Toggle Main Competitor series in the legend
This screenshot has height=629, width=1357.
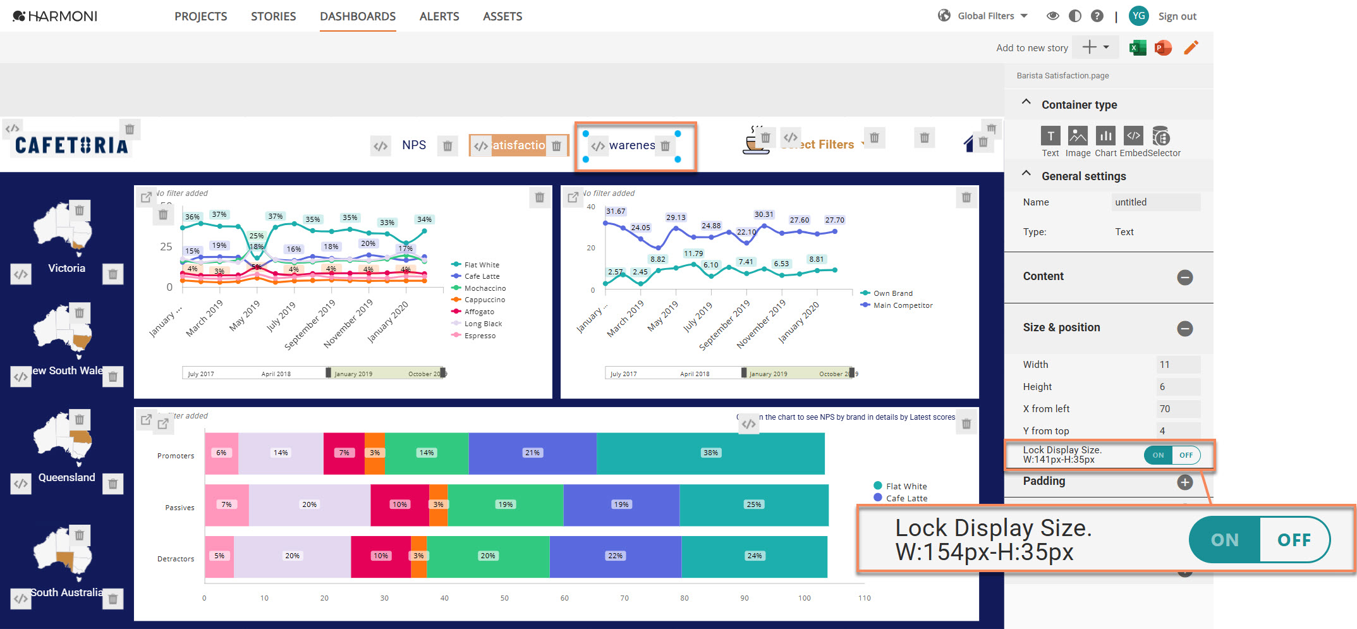[897, 305]
